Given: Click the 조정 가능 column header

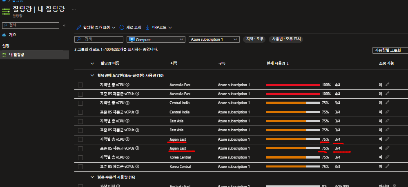Looking at the screenshot, I should pos(386,63).
